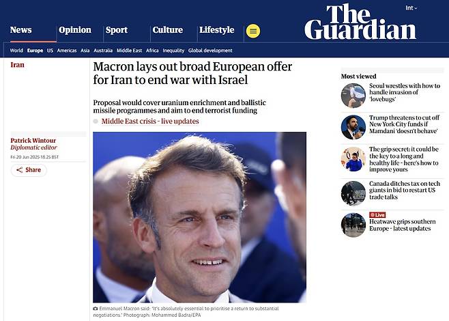The width and height of the screenshot is (449, 321).
Task: Click the Iran topic label
Action: [17, 65]
